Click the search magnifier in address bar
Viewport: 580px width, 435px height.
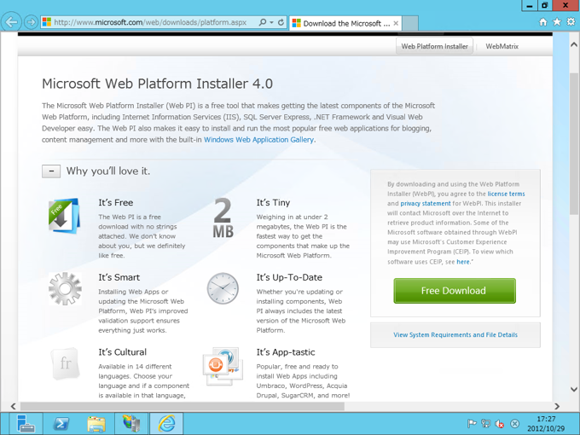point(262,22)
